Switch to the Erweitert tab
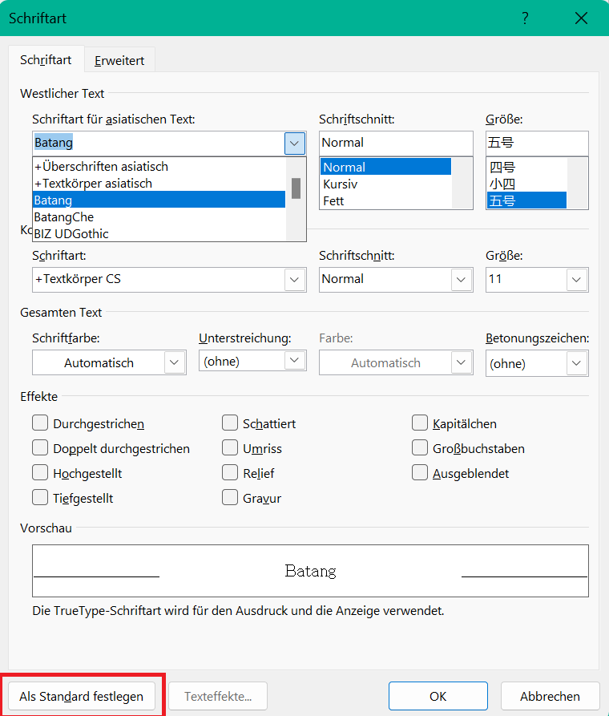The image size is (609, 716). pyautogui.click(x=119, y=60)
